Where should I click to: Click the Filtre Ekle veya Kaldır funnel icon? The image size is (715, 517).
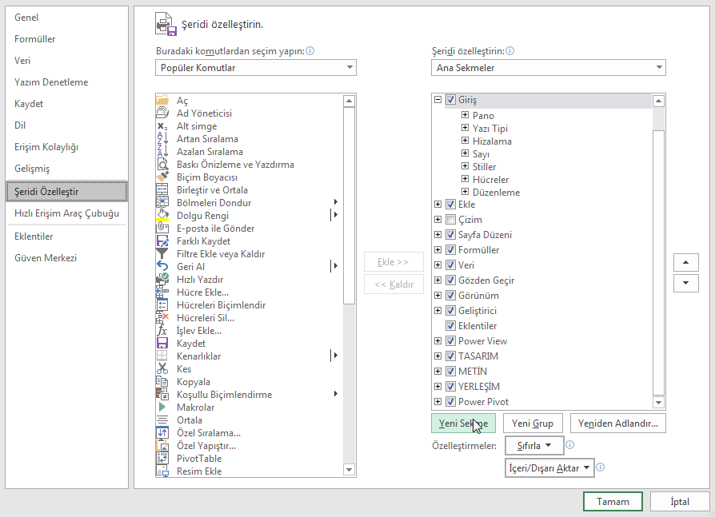tap(162, 253)
